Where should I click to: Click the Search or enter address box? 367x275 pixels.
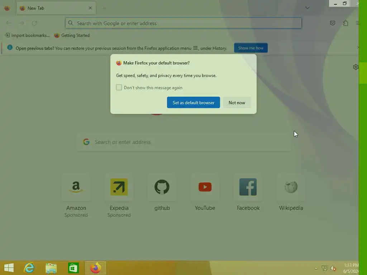(184, 142)
